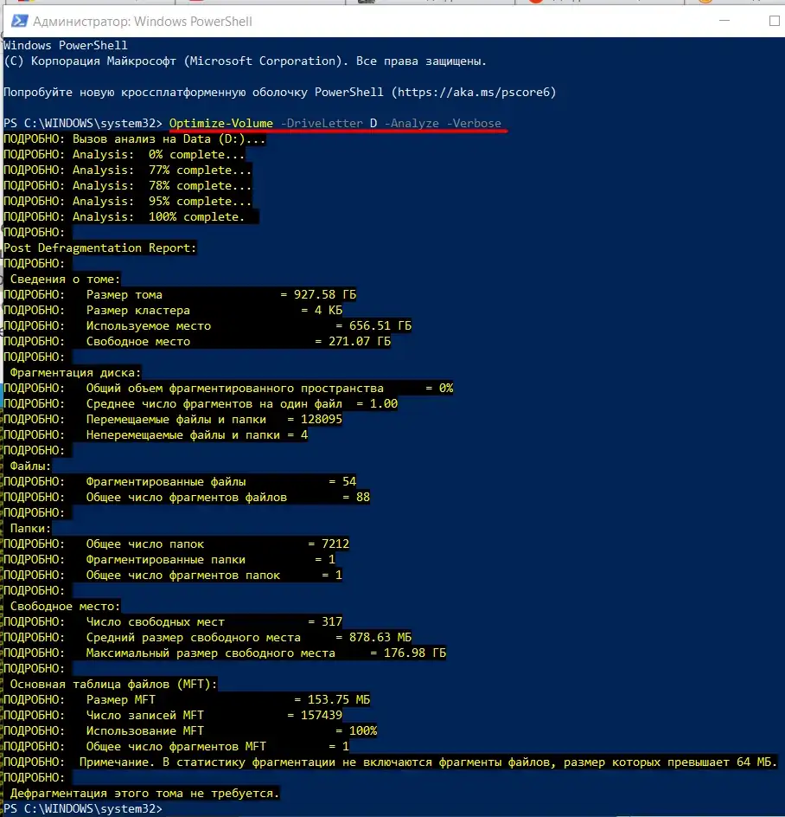Click the 'Неперемещаемые файлы и папки' line
The width and height of the screenshot is (785, 817).
click(156, 435)
